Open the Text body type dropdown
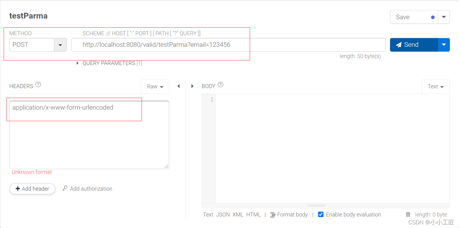459x228 pixels. [436, 86]
